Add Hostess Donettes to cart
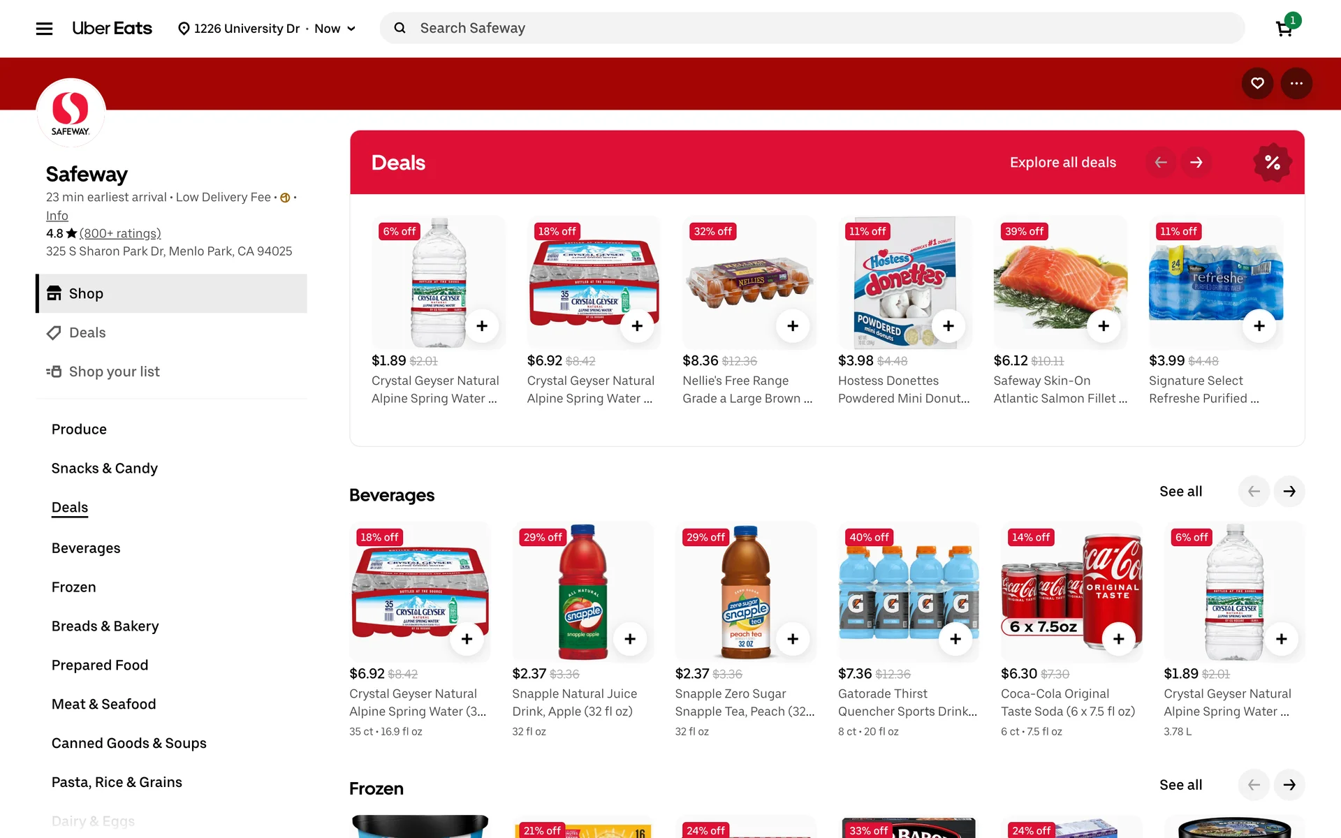The image size is (1341, 838). [x=948, y=325]
